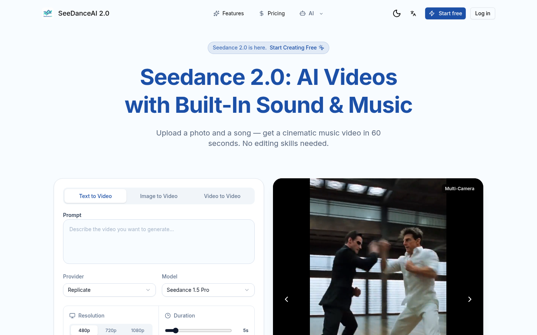Screen dimensions: 537x335
Task: Expand the AI menu chevron
Action: [321, 14]
